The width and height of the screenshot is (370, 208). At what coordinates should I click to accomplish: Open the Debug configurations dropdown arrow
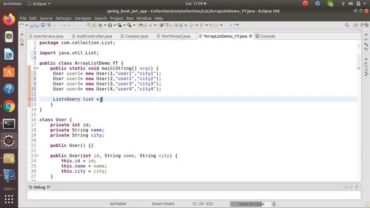coord(105,25)
